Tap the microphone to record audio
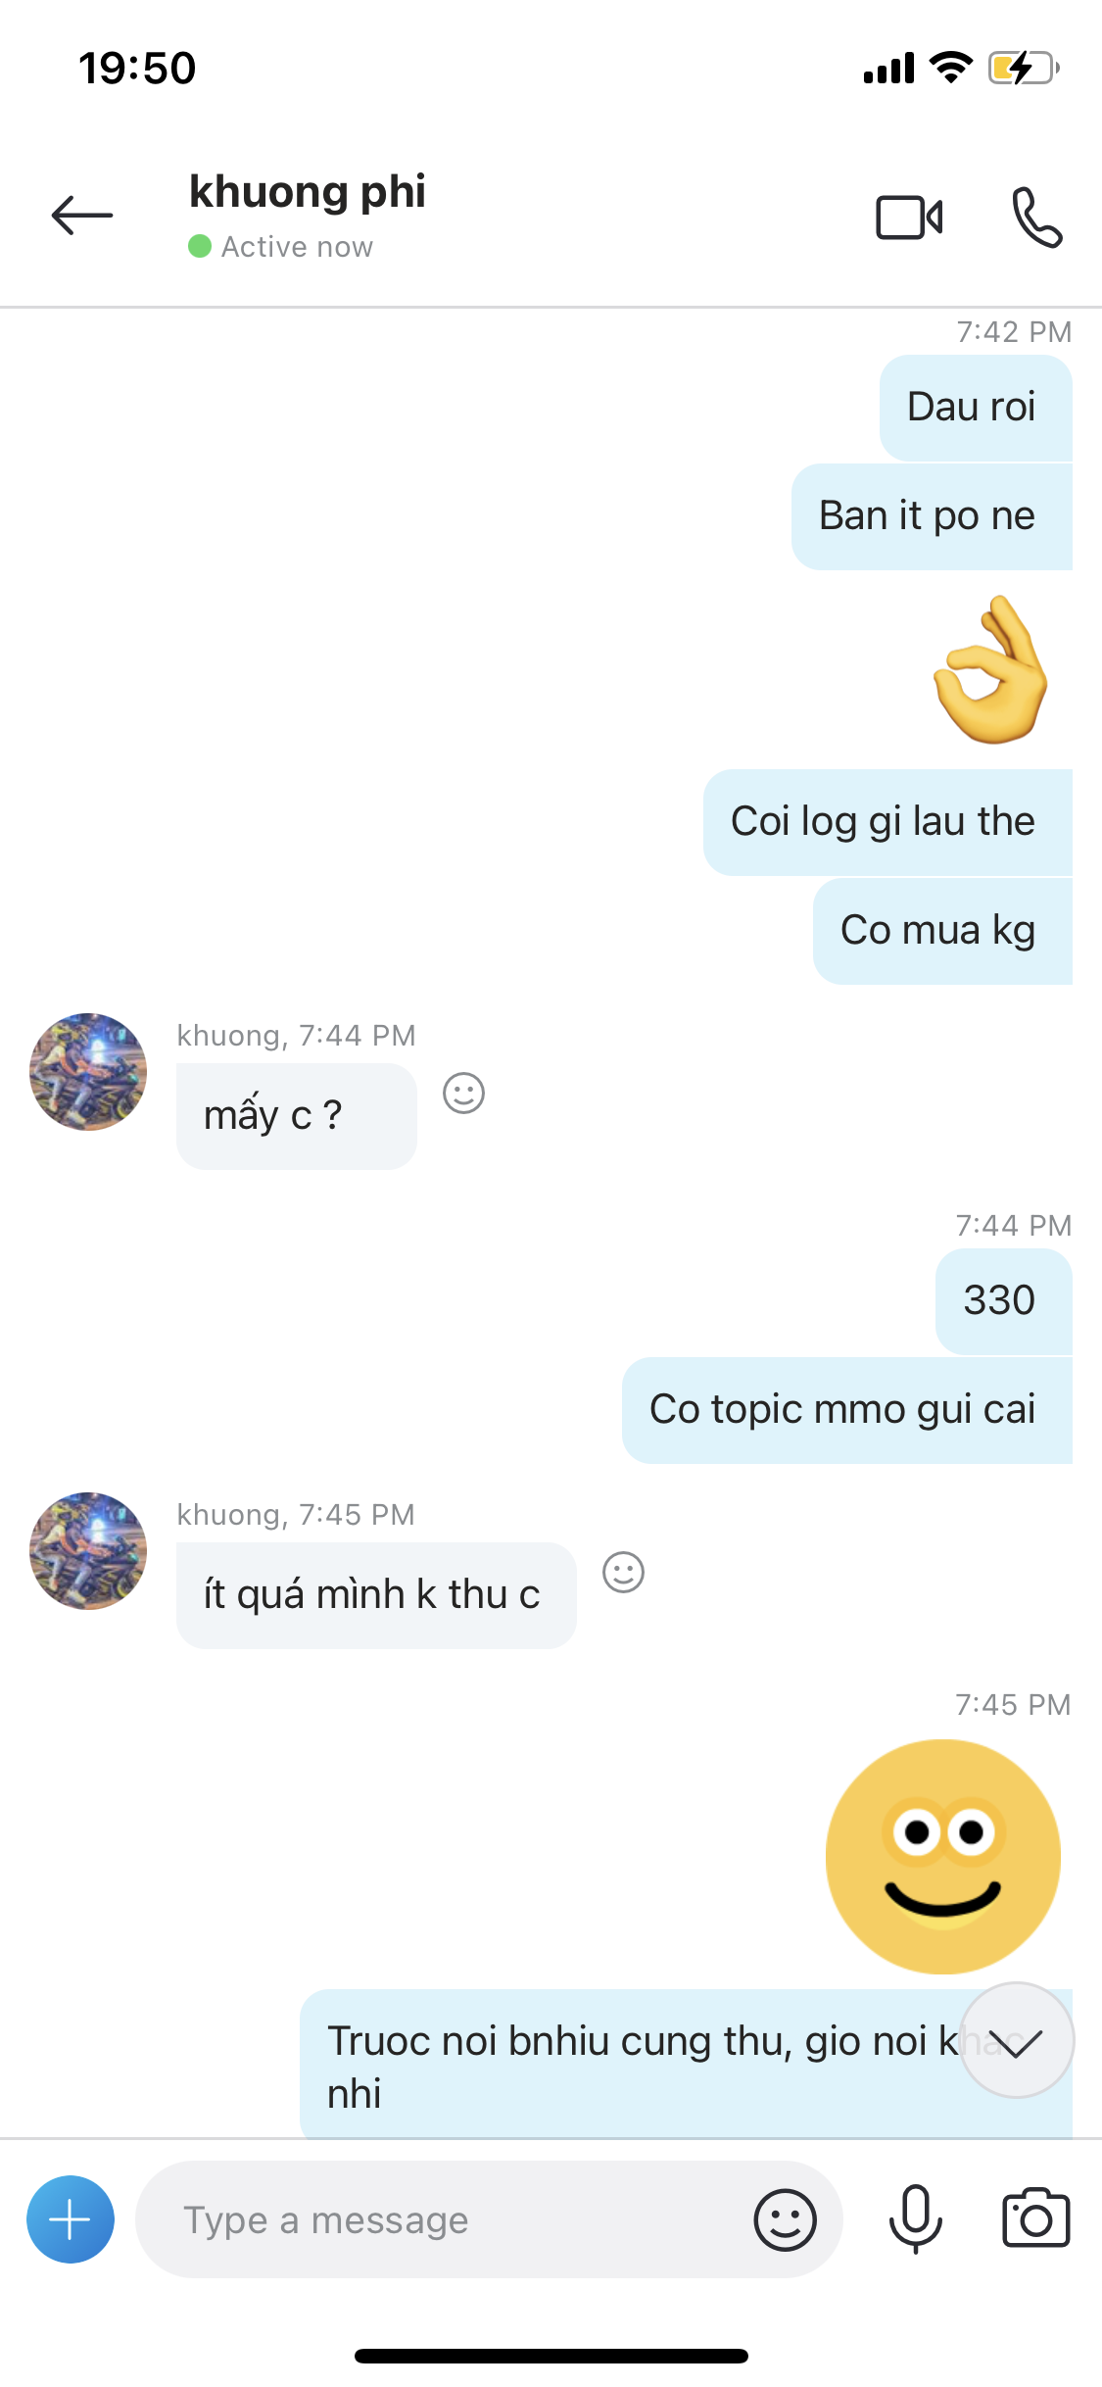This screenshot has height=2387, width=1102. click(915, 2219)
